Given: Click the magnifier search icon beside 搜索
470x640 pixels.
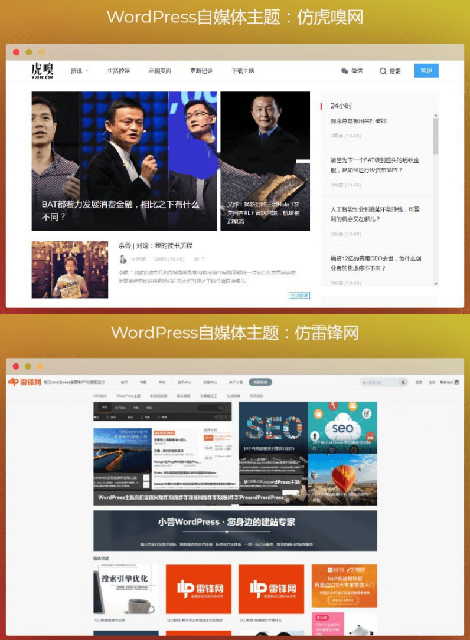Looking at the screenshot, I should coord(383,71).
